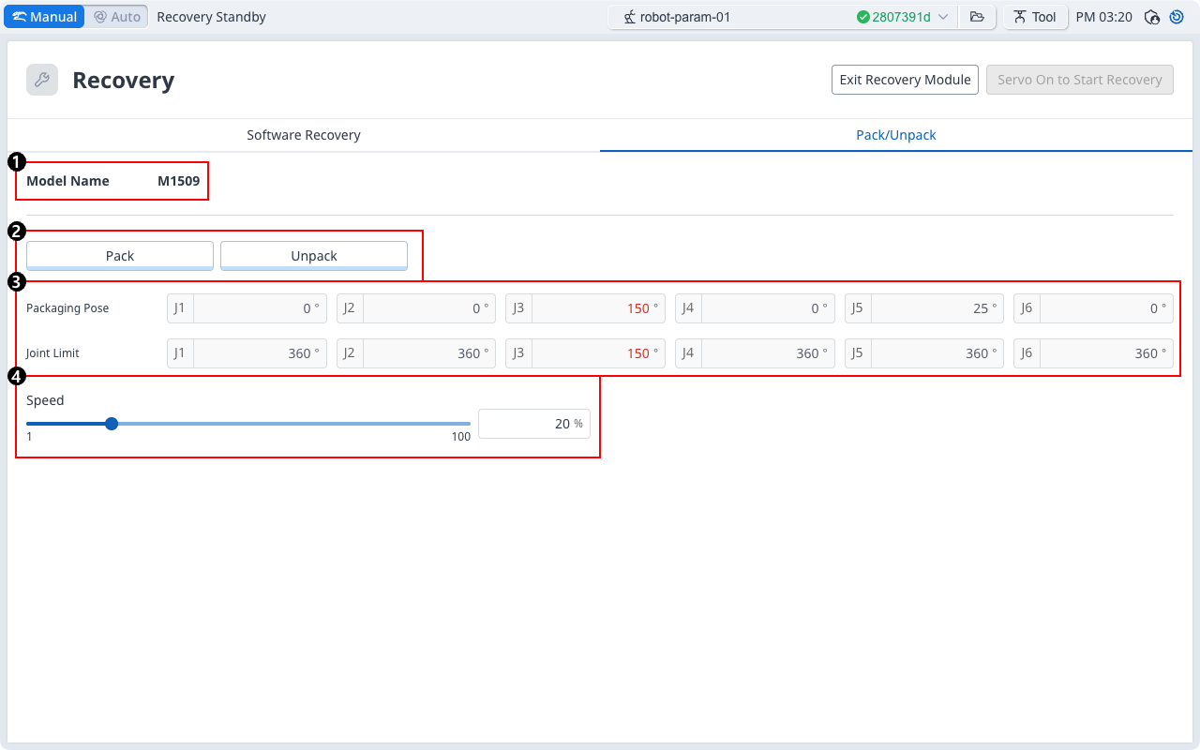Select the Pack/Unpack tab

[x=896, y=135]
